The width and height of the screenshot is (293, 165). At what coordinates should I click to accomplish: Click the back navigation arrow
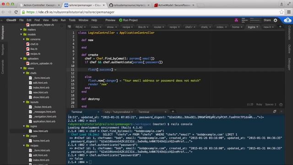[3, 12]
